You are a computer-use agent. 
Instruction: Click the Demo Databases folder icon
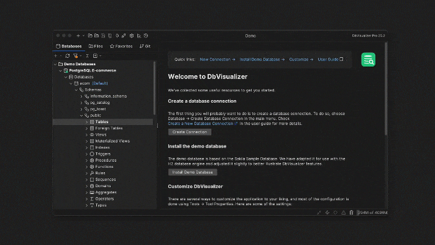60,64
